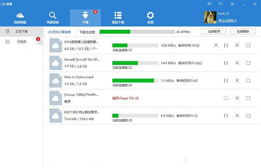Click the Mao In Colour.mp4 progress bar
The width and height of the screenshot is (261, 168).
pos(135,81)
